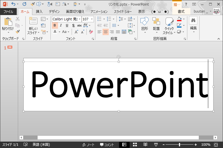223x148 pixels.
Task: Open the コメント comments button
Action: [107, 145]
